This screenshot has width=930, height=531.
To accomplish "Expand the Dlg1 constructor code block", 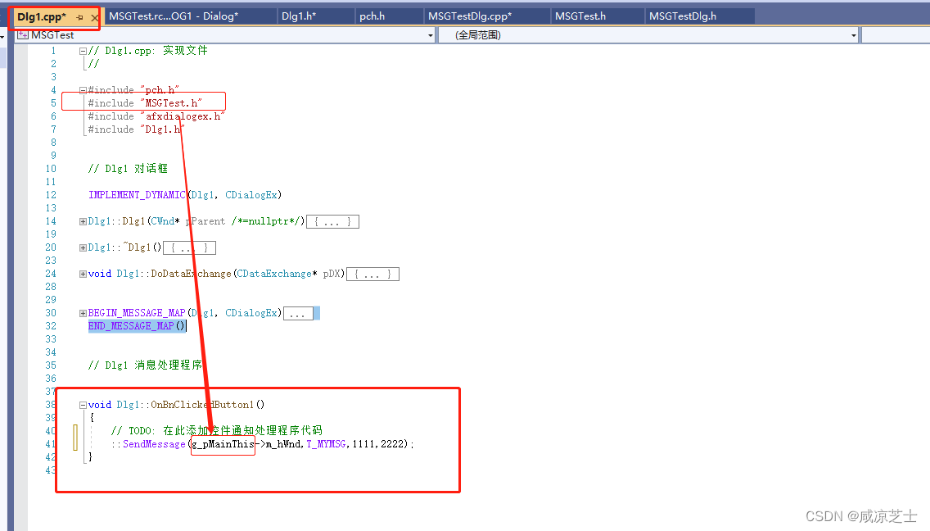I will click(x=82, y=221).
